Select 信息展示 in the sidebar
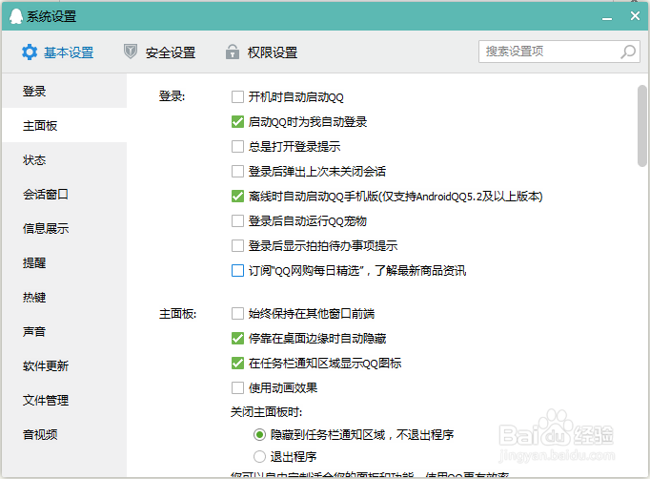 pyautogui.click(x=64, y=228)
